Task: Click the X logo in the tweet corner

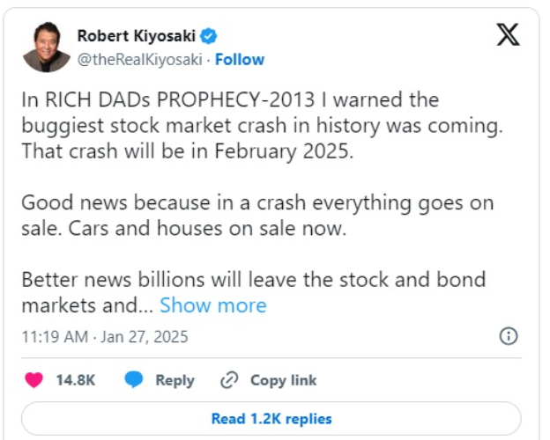Action: tap(509, 34)
